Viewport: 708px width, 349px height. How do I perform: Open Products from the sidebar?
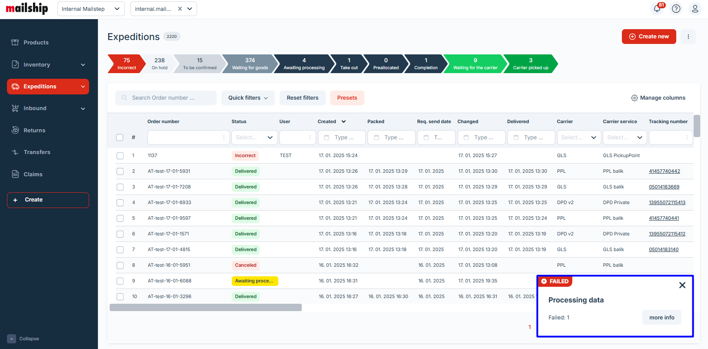coord(36,43)
